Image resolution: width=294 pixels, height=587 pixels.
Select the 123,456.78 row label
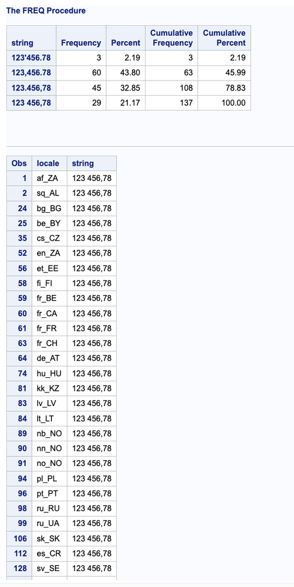(31, 73)
